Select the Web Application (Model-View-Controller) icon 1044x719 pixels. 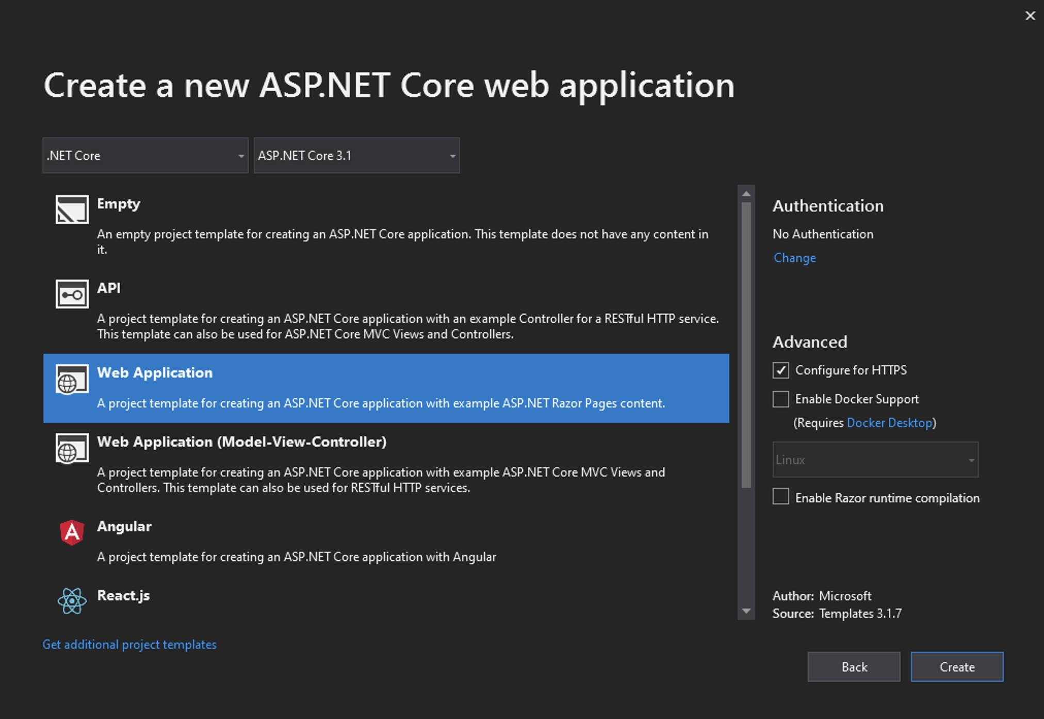point(72,449)
